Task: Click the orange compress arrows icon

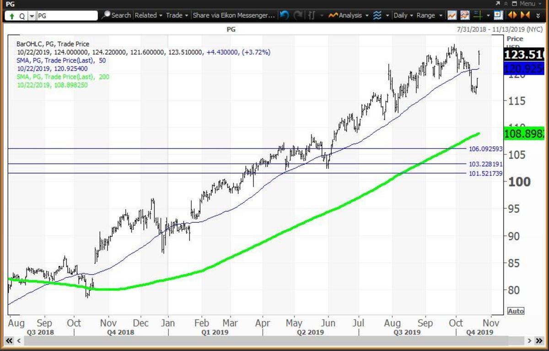Action: tap(526, 15)
